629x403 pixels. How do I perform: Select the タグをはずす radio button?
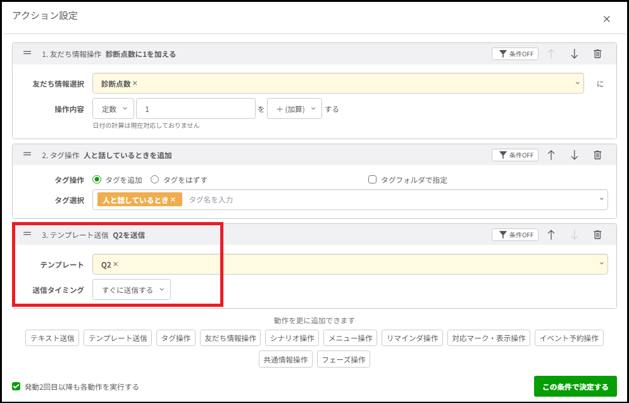(x=155, y=180)
